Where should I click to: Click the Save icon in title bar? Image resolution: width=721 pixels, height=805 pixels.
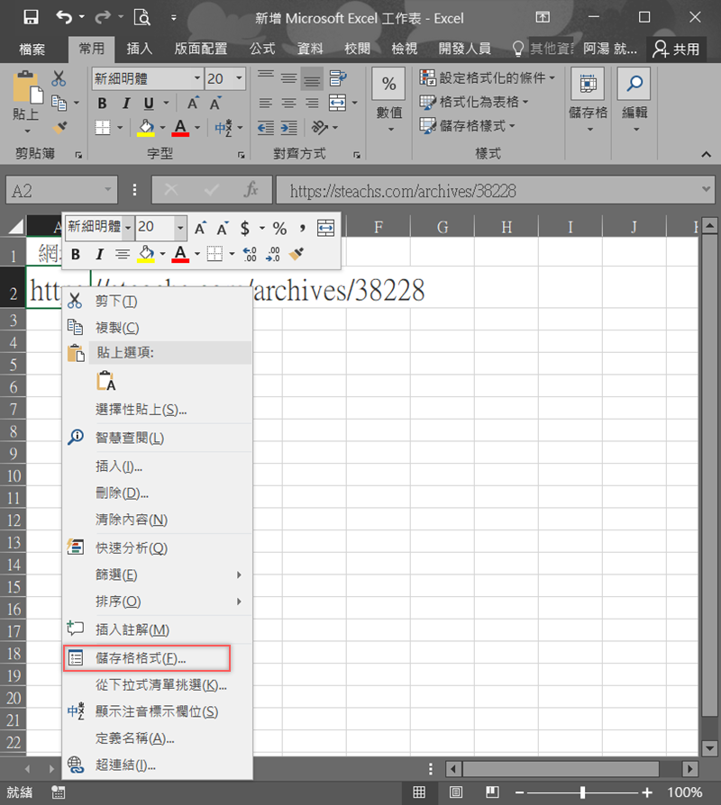(x=31, y=17)
